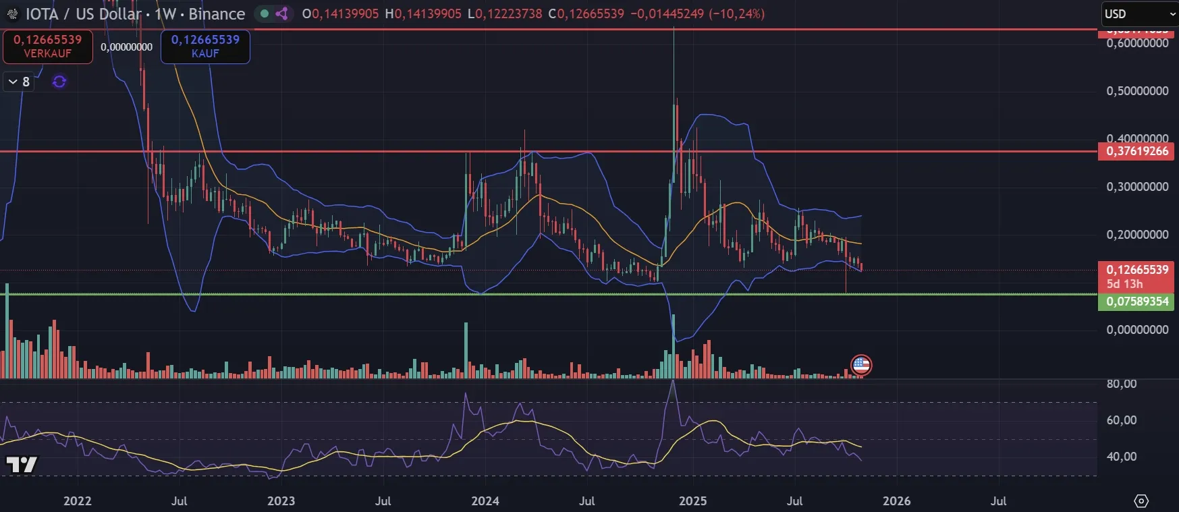This screenshot has width=1179, height=512.
Task: Select the red 0,37619266 horizontal line label
Action: coord(1136,151)
